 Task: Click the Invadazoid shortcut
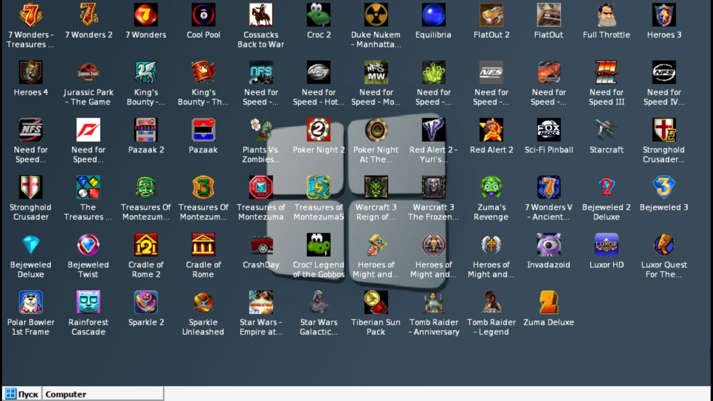click(548, 245)
